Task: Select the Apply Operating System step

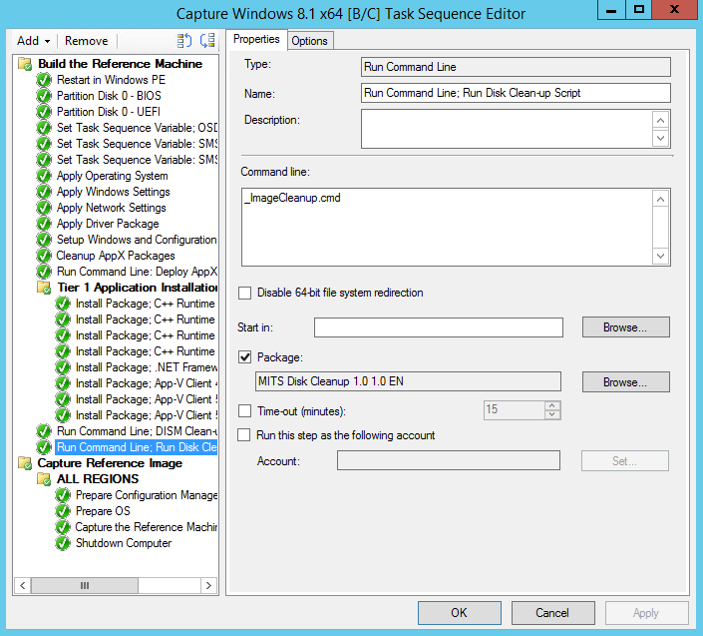Action: tap(112, 176)
